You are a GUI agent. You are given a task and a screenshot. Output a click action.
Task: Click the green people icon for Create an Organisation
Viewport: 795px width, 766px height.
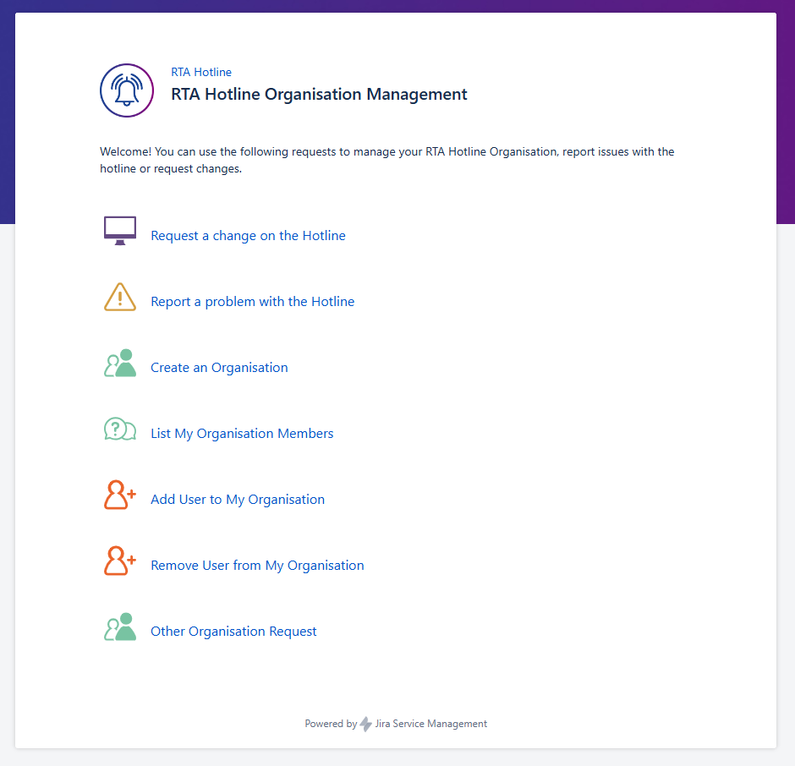pyautogui.click(x=120, y=363)
